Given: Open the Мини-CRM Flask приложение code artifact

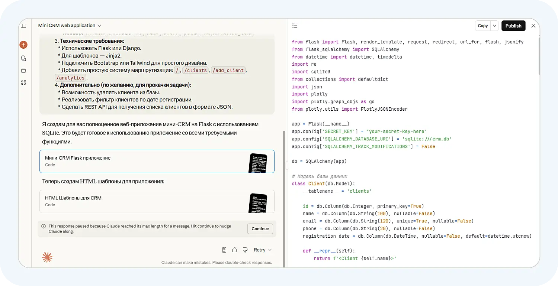Looking at the screenshot, I should click(157, 161).
